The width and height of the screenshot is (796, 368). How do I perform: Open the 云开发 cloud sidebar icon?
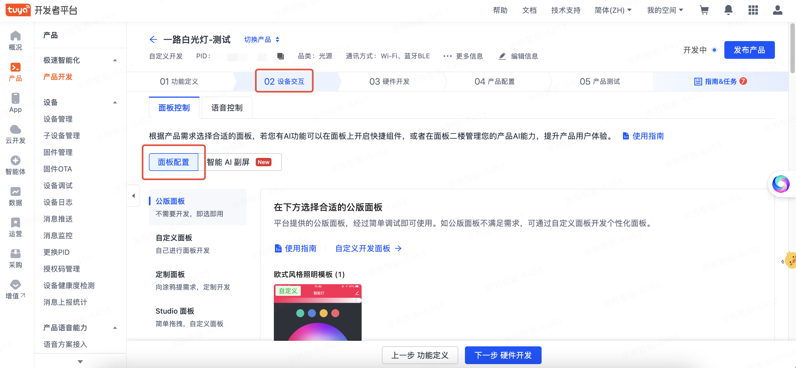click(x=16, y=134)
